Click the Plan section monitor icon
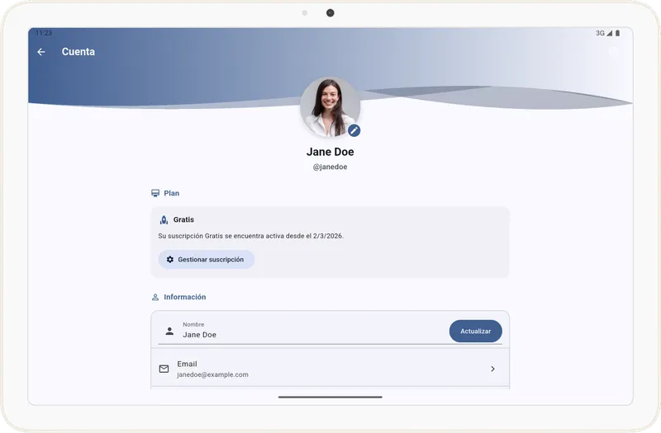 [x=155, y=193]
